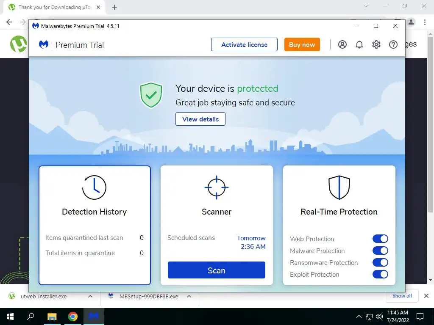Click 'Total items in quarantine' label
The image size is (434, 325).
point(80,253)
